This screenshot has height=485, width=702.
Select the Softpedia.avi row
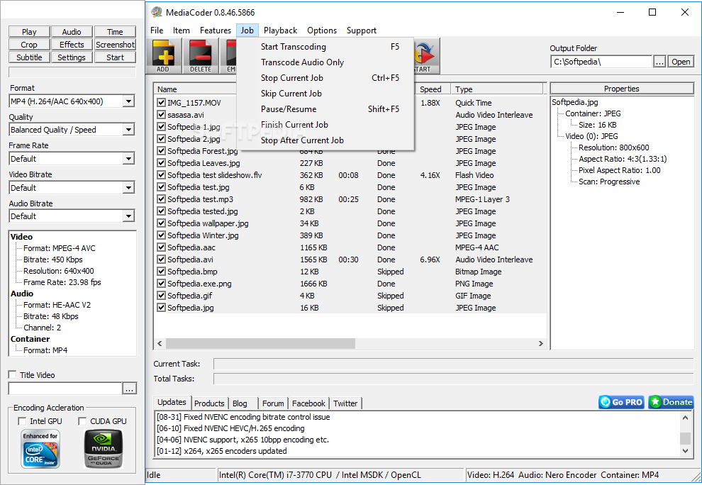(350, 260)
